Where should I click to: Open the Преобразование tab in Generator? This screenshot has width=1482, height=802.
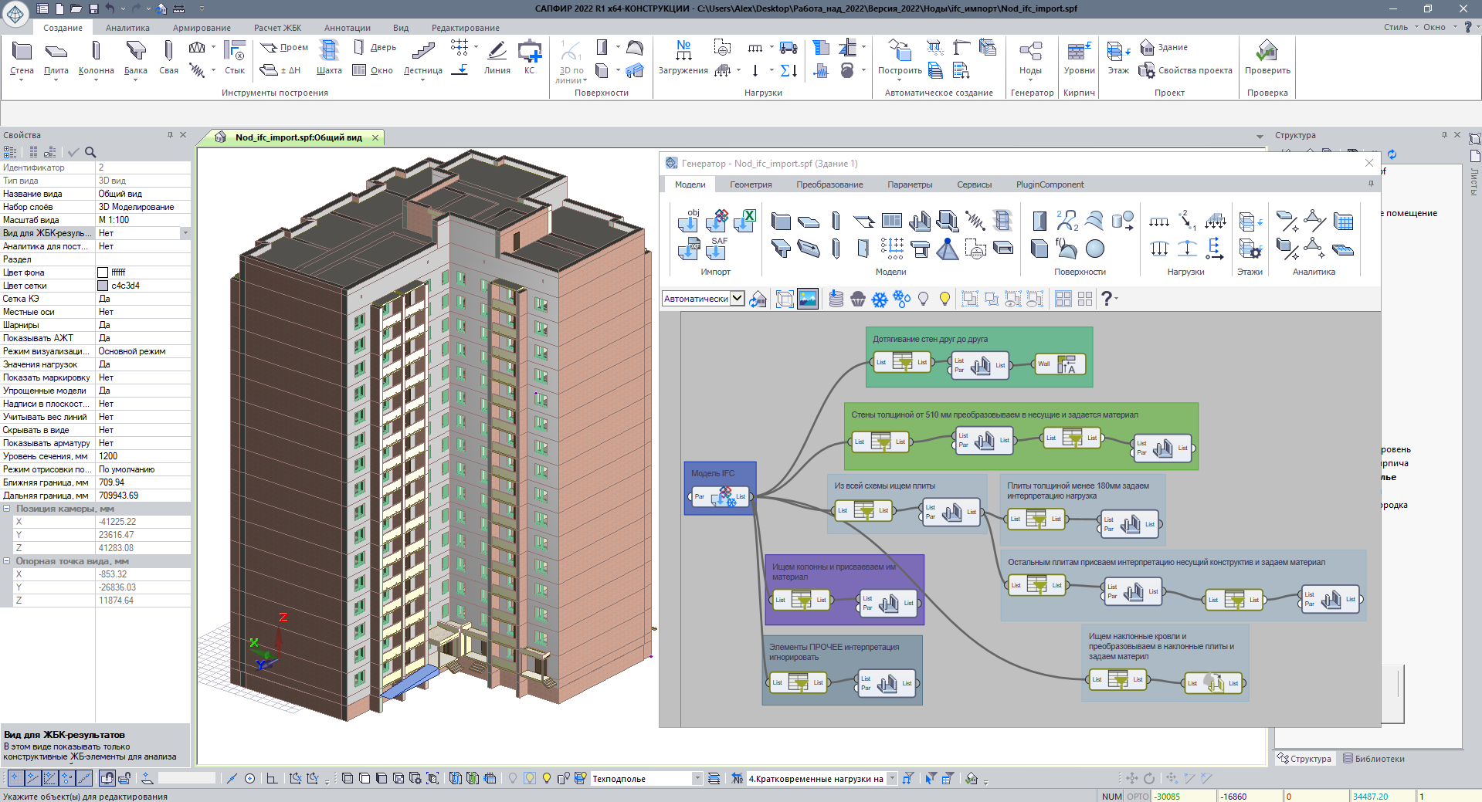point(829,184)
